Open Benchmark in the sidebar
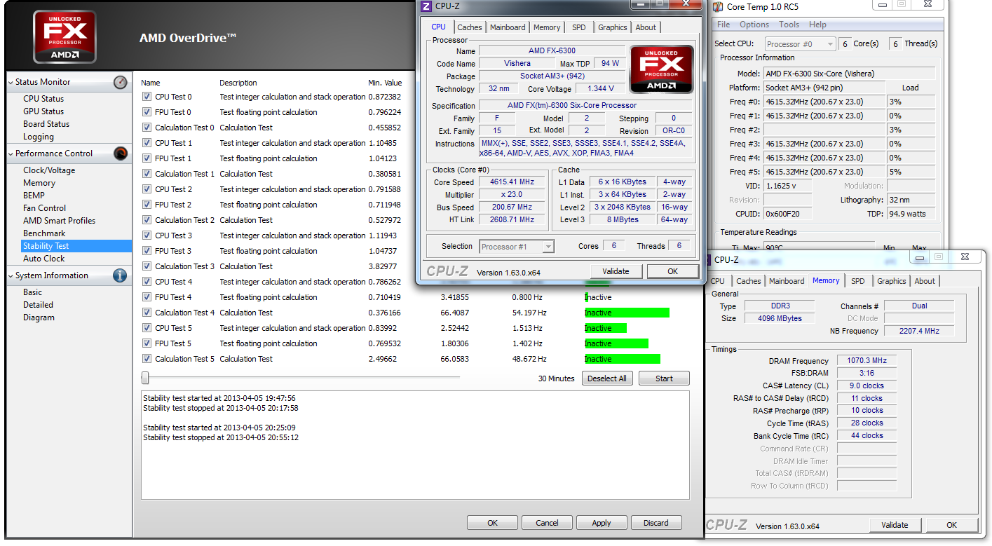 point(44,233)
